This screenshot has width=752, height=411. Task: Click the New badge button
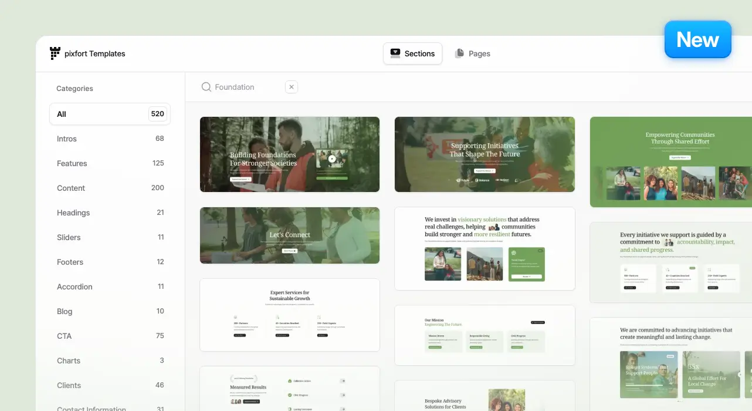pyautogui.click(x=697, y=39)
